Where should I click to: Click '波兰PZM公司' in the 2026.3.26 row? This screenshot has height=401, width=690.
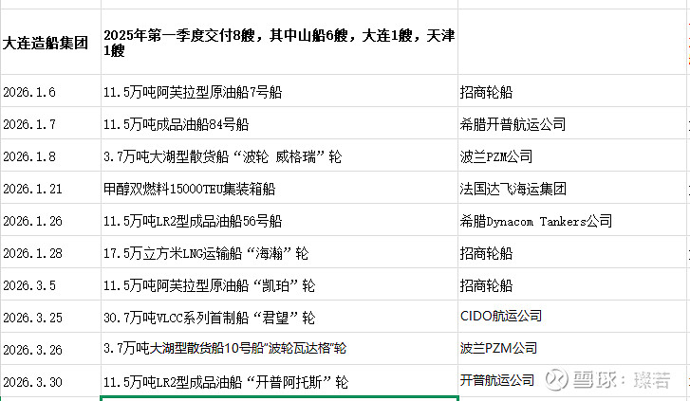point(572,349)
